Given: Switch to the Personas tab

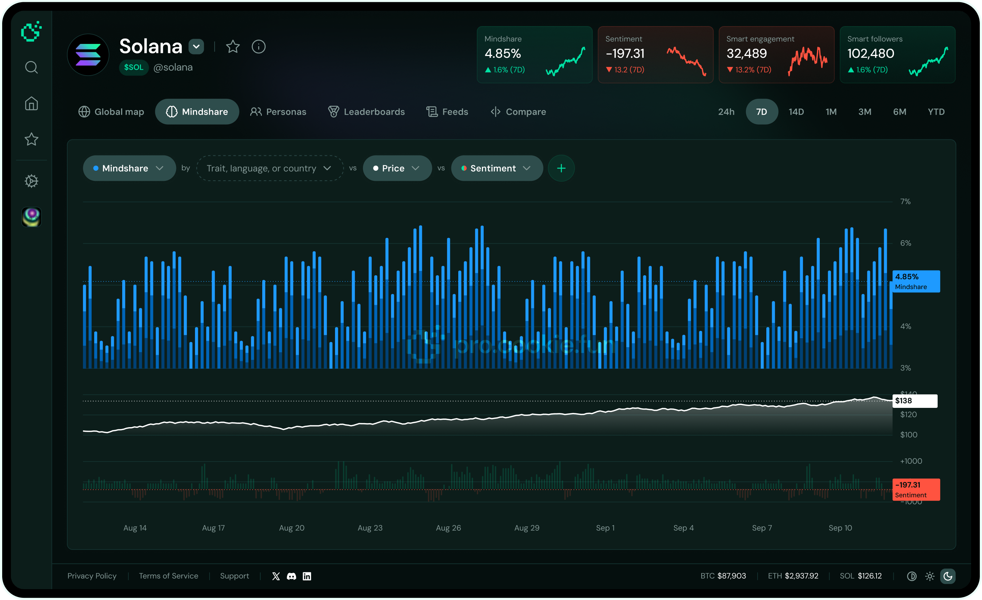Looking at the screenshot, I should tap(278, 112).
